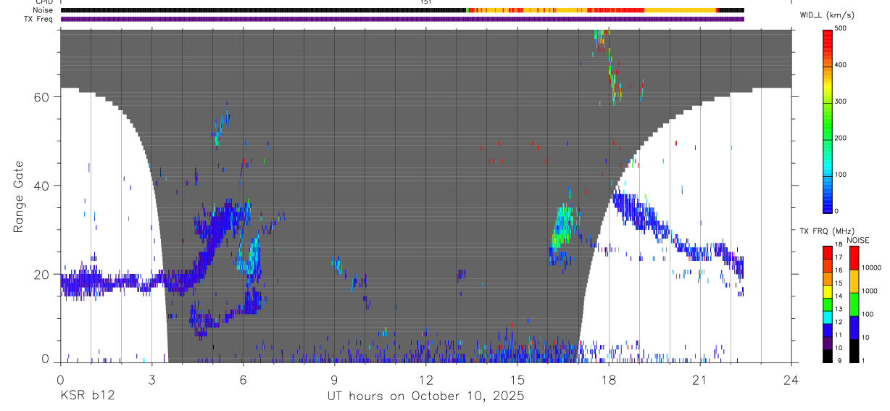The image size is (890, 411).
Task: Click the '200' label on width color bar
Action: (x=841, y=138)
